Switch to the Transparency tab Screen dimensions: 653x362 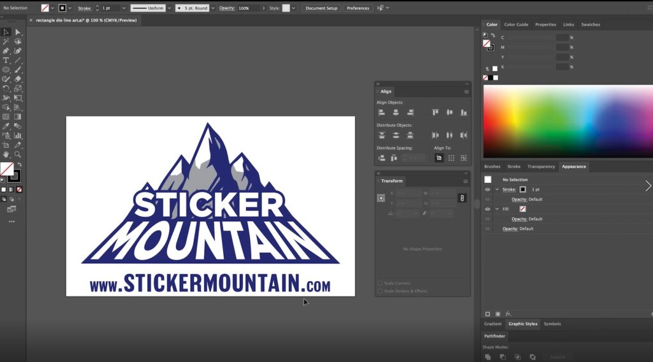[x=541, y=166]
